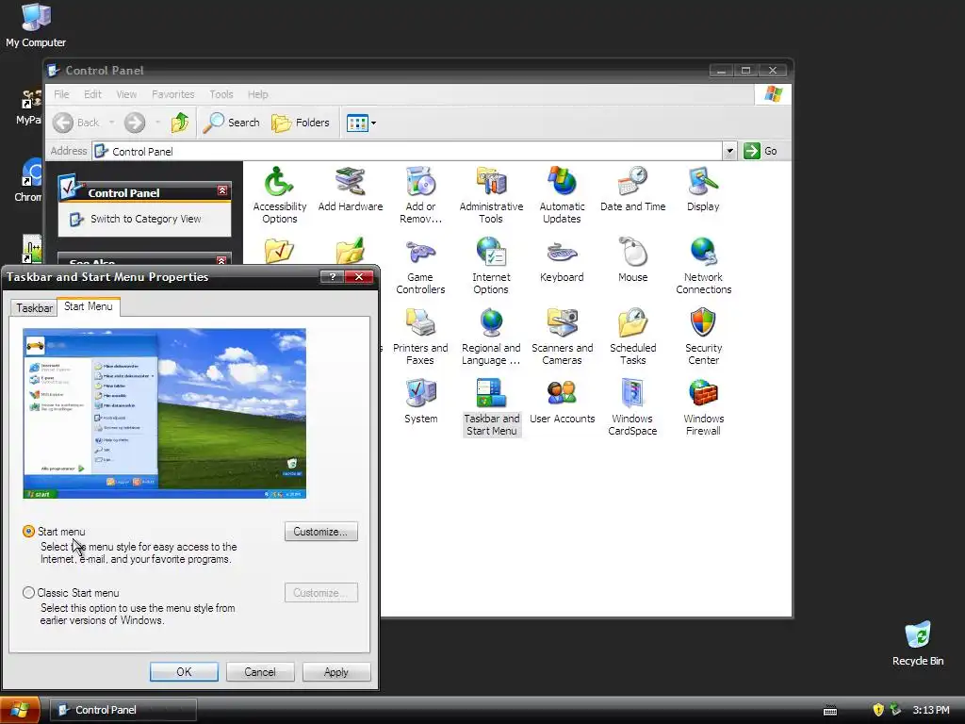The image size is (965, 724).
Task: Open the Tools menu
Action: click(221, 94)
